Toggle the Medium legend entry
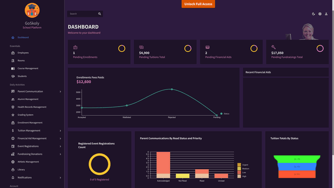334x188 pixels. tap(243, 169)
